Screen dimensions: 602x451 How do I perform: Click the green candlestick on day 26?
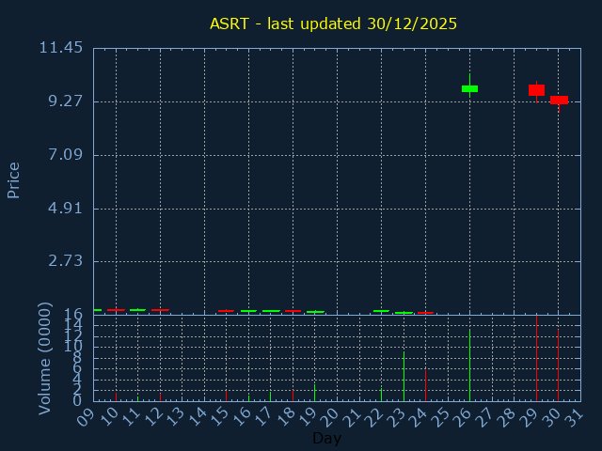pyautogui.click(x=469, y=88)
